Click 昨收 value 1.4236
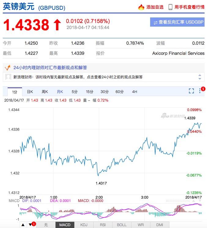 tap(78, 43)
